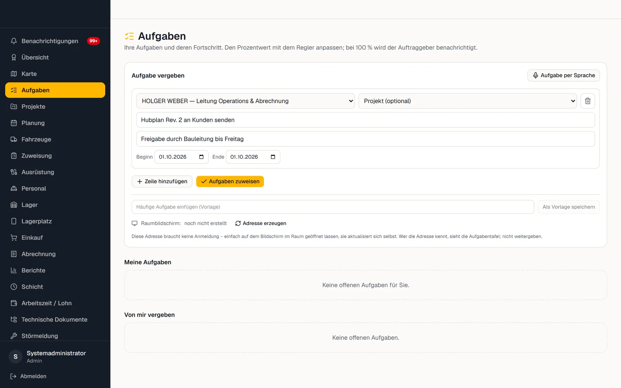Click the Übersicht sidebar icon
621x388 pixels.
(x=14, y=57)
